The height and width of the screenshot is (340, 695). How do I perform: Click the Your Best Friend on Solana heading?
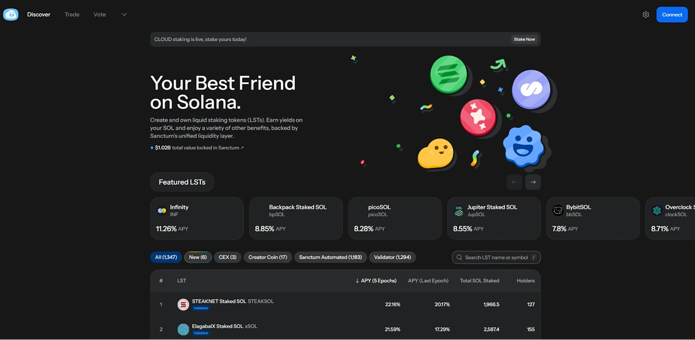[x=223, y=93]
